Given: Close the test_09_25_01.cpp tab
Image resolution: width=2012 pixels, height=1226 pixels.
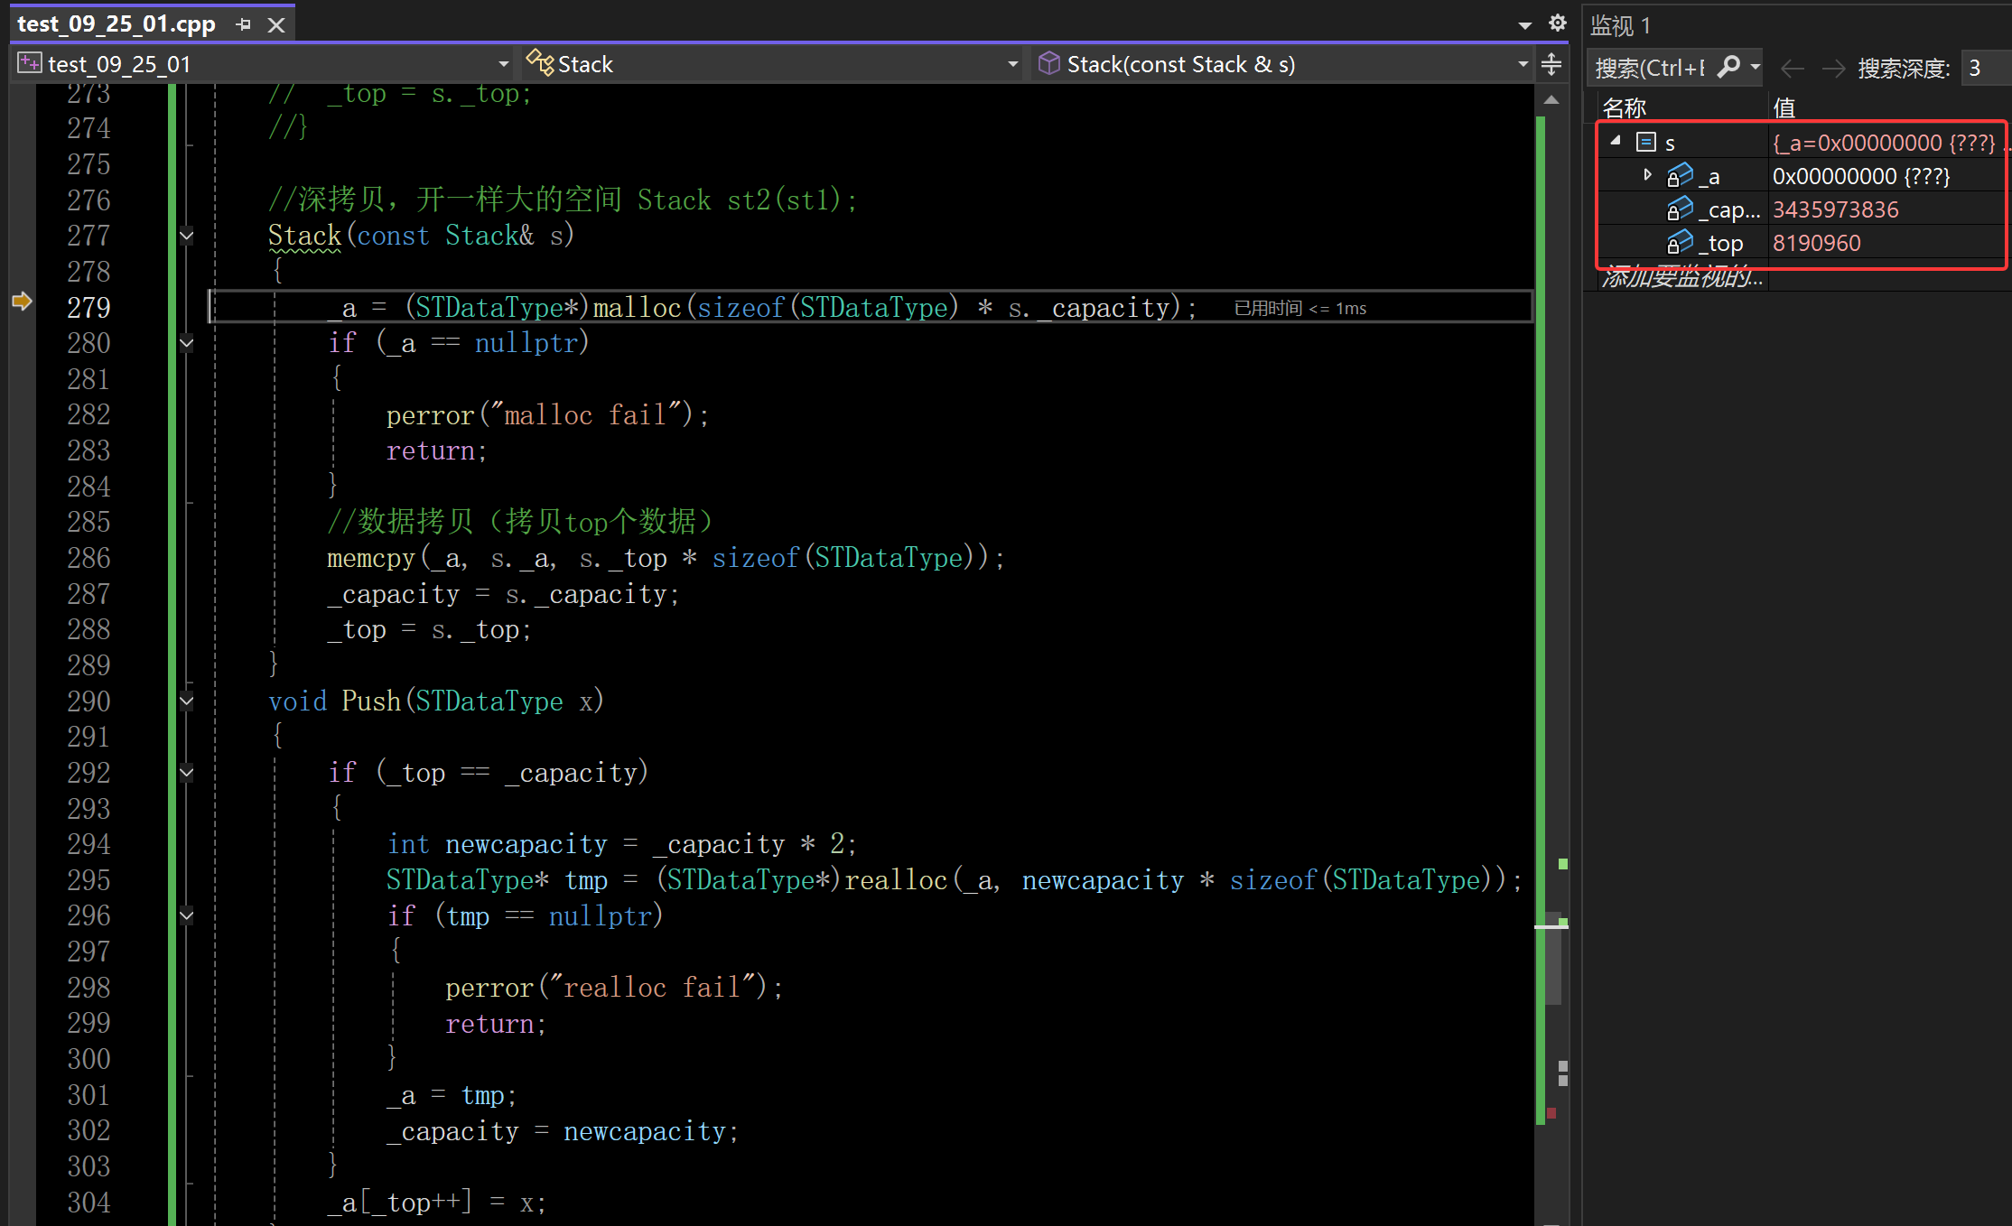Looking at the screenshot, I should [x=276, y=25].
